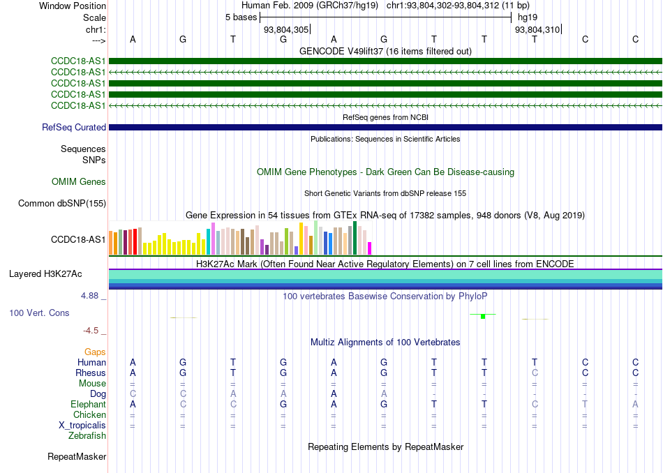Open the Layered H3K27Ac track label
663x473 pixels.
pos(45,274)
